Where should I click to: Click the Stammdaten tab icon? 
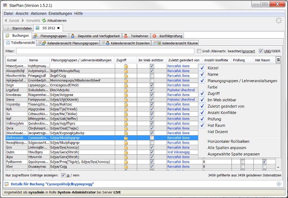(x=7, y=28)
